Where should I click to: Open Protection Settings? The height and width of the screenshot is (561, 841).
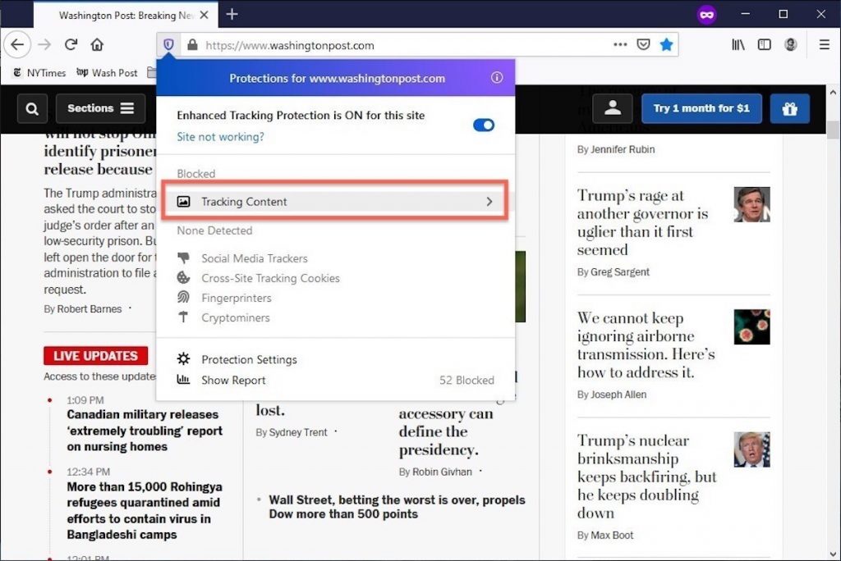(x=249, y=359)
